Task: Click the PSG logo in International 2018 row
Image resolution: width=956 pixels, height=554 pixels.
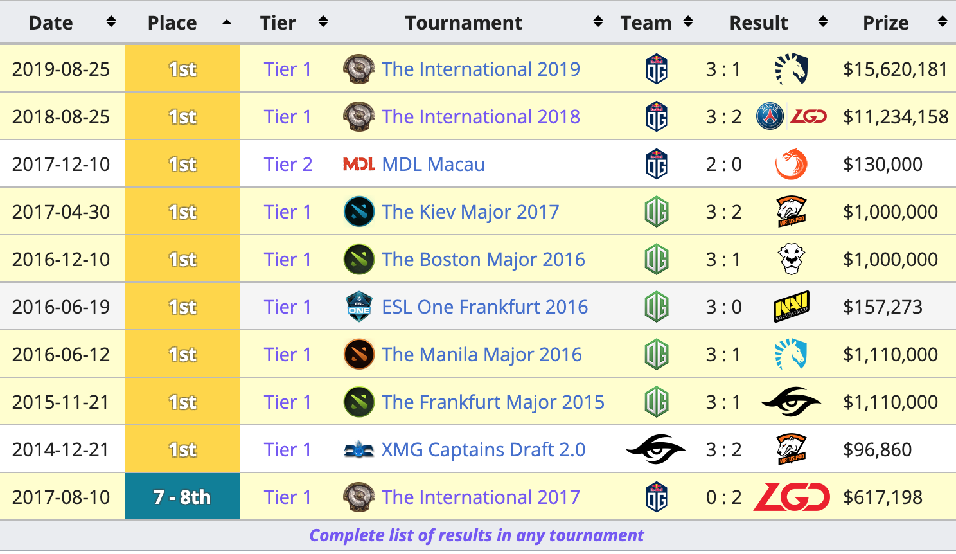Action: coord(770,116)
